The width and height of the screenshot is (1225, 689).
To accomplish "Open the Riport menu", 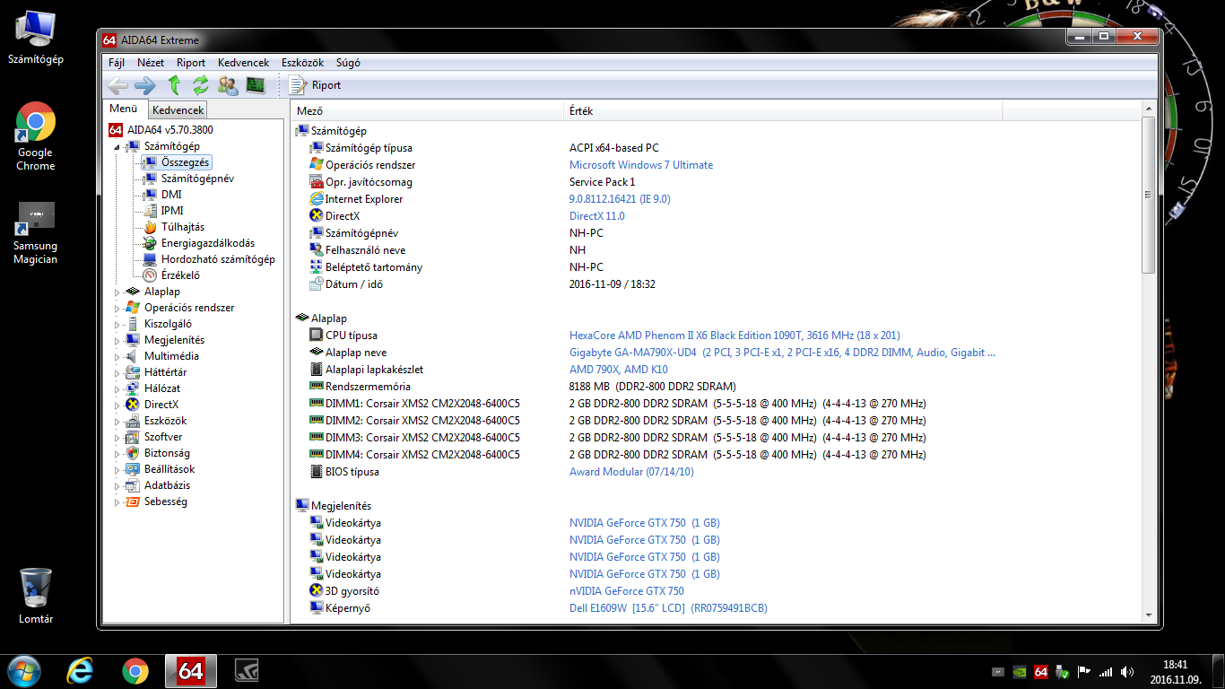I will click(x=191, y=63).
